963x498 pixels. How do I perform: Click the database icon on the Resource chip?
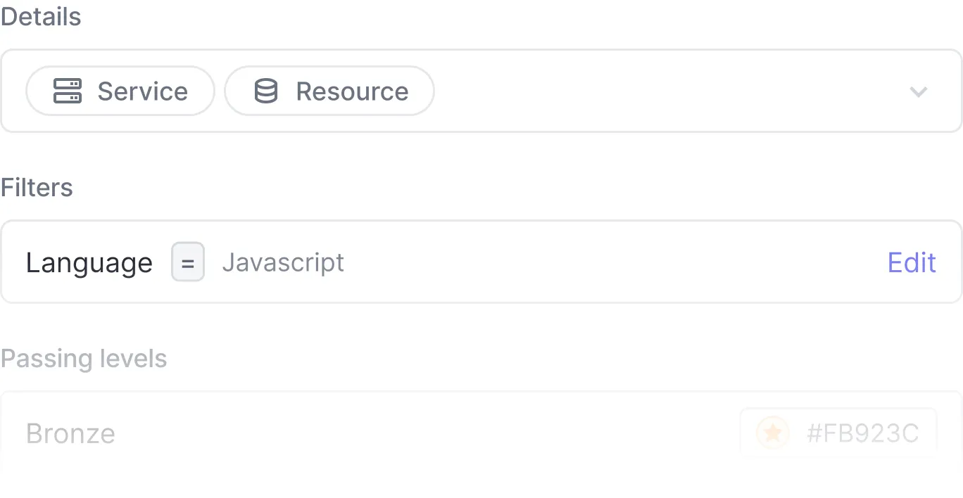265,91
